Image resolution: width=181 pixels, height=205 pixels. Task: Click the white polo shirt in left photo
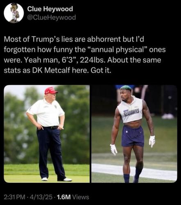click(x=46, y=113)
